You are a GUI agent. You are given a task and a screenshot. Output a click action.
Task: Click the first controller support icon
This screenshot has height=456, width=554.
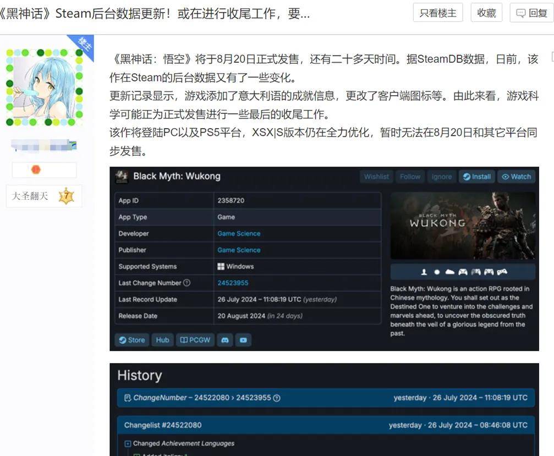tap(463, 272)
